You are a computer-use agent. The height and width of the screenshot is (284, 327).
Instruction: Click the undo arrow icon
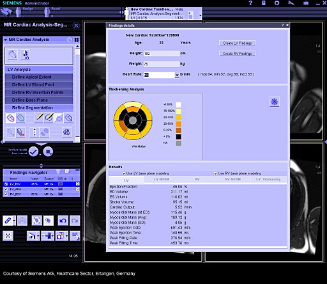[63, 221]
